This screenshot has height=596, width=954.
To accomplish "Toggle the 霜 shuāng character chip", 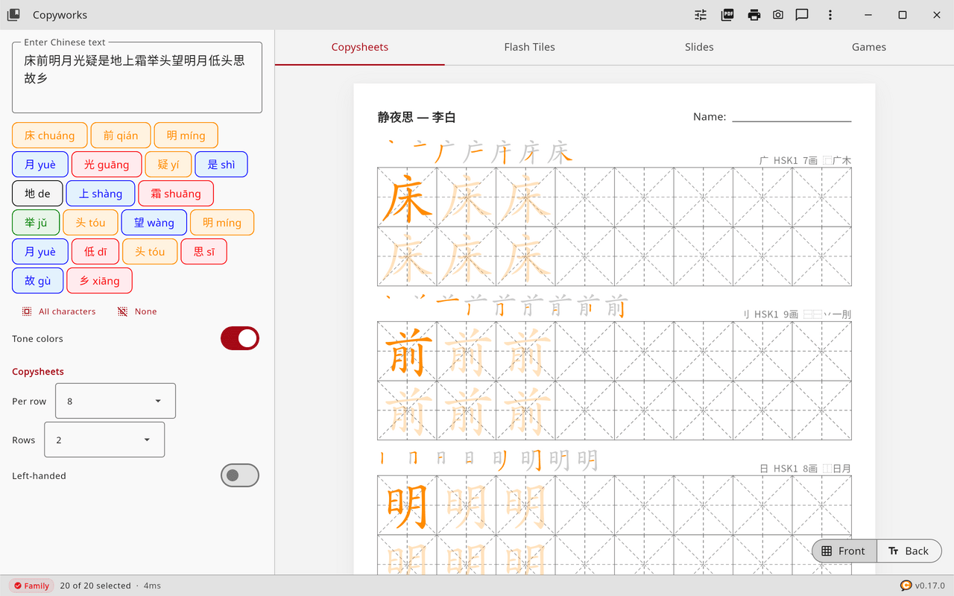I will [176, 194].
